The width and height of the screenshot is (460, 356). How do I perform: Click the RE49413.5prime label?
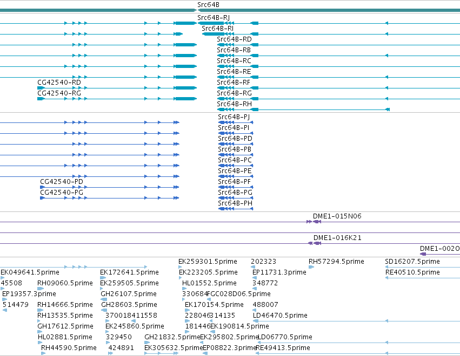(x=283, y=348)
